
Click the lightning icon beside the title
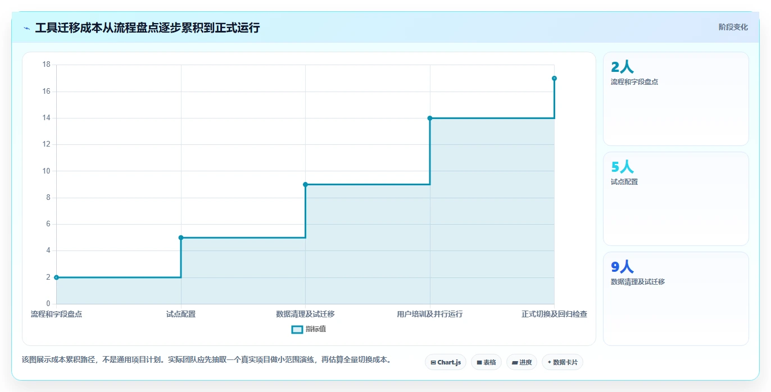[26, 28]
